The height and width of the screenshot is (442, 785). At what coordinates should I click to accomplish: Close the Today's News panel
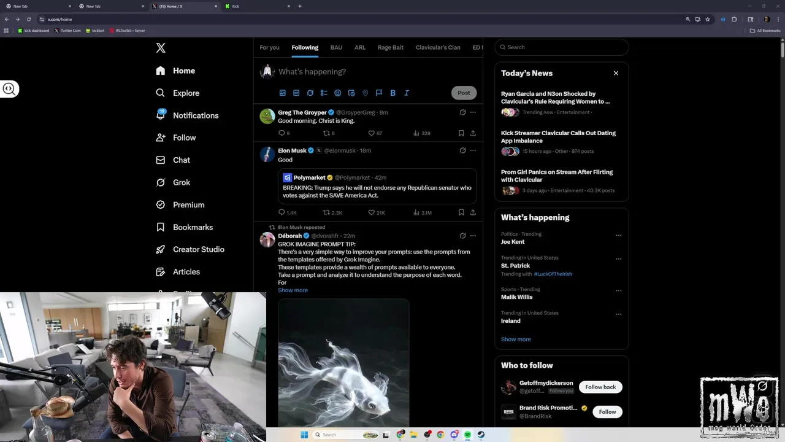click(616, 73)
